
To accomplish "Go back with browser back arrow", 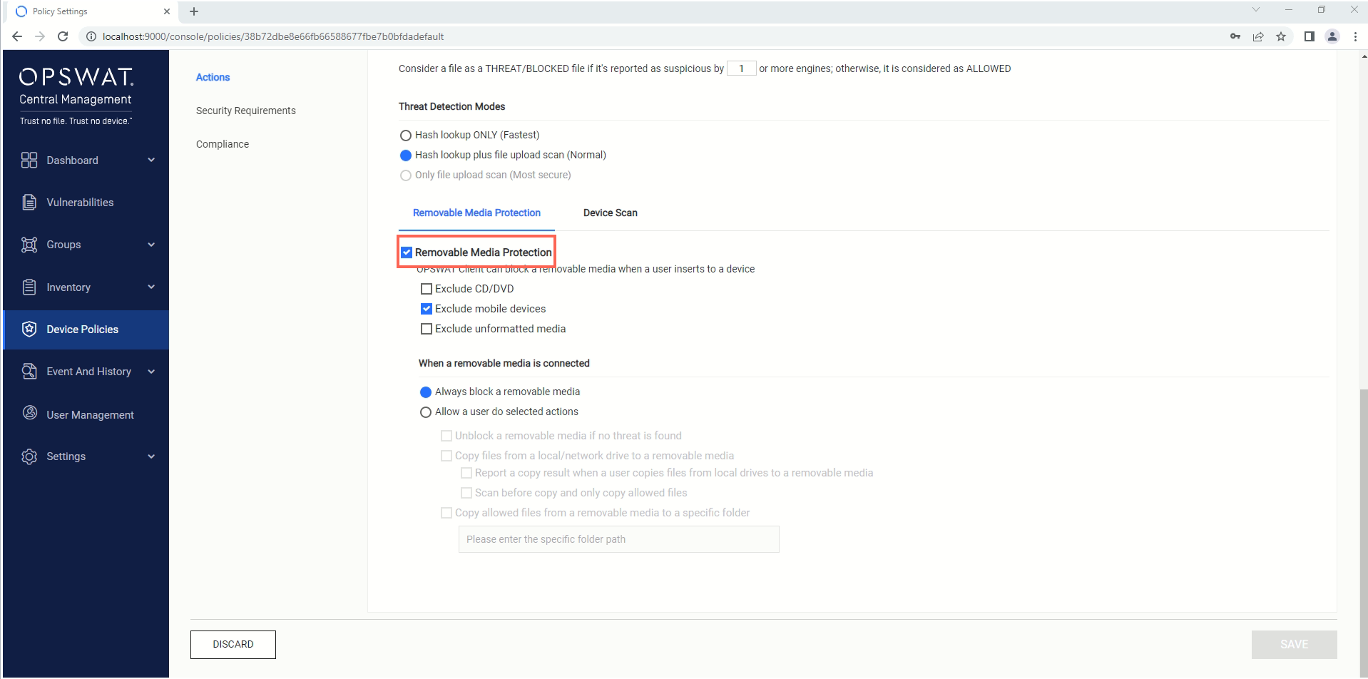I will [x=17, y=36].
